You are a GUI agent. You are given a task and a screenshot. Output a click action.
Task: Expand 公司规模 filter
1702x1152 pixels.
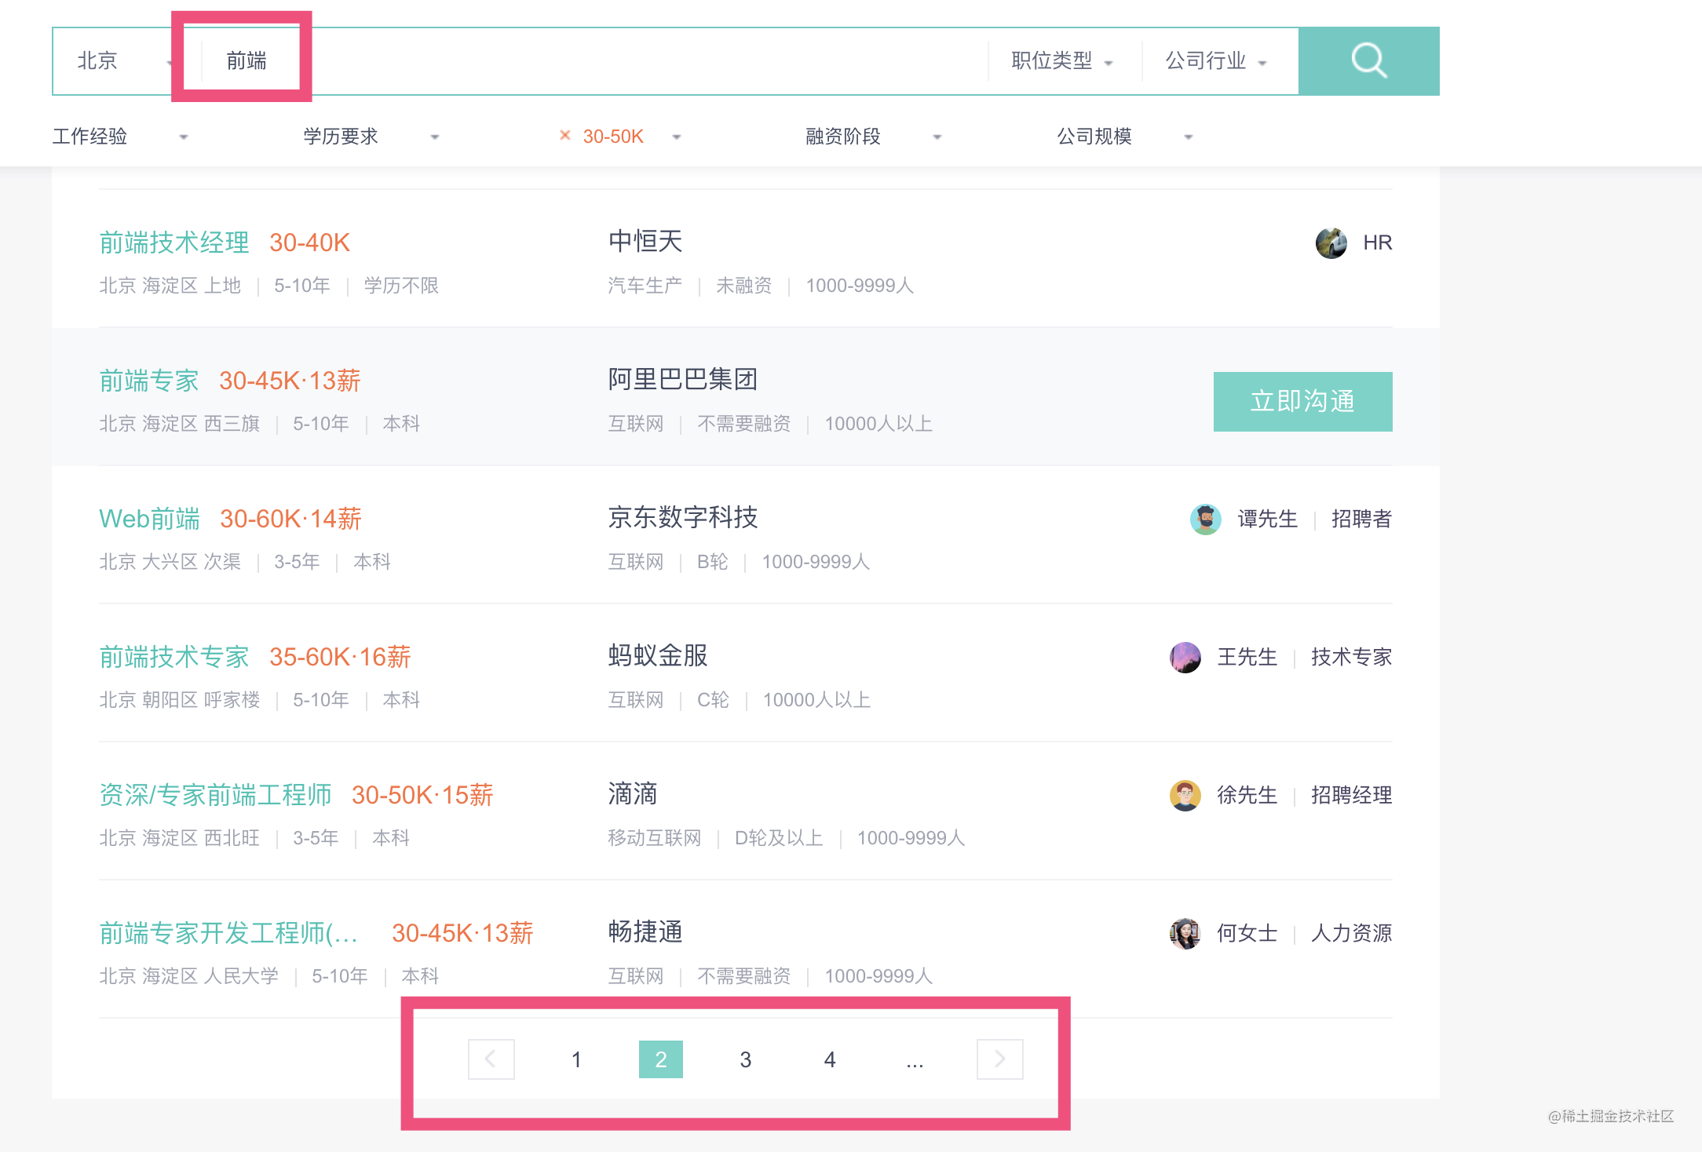pyautogui.click(x=1125, y=137)
